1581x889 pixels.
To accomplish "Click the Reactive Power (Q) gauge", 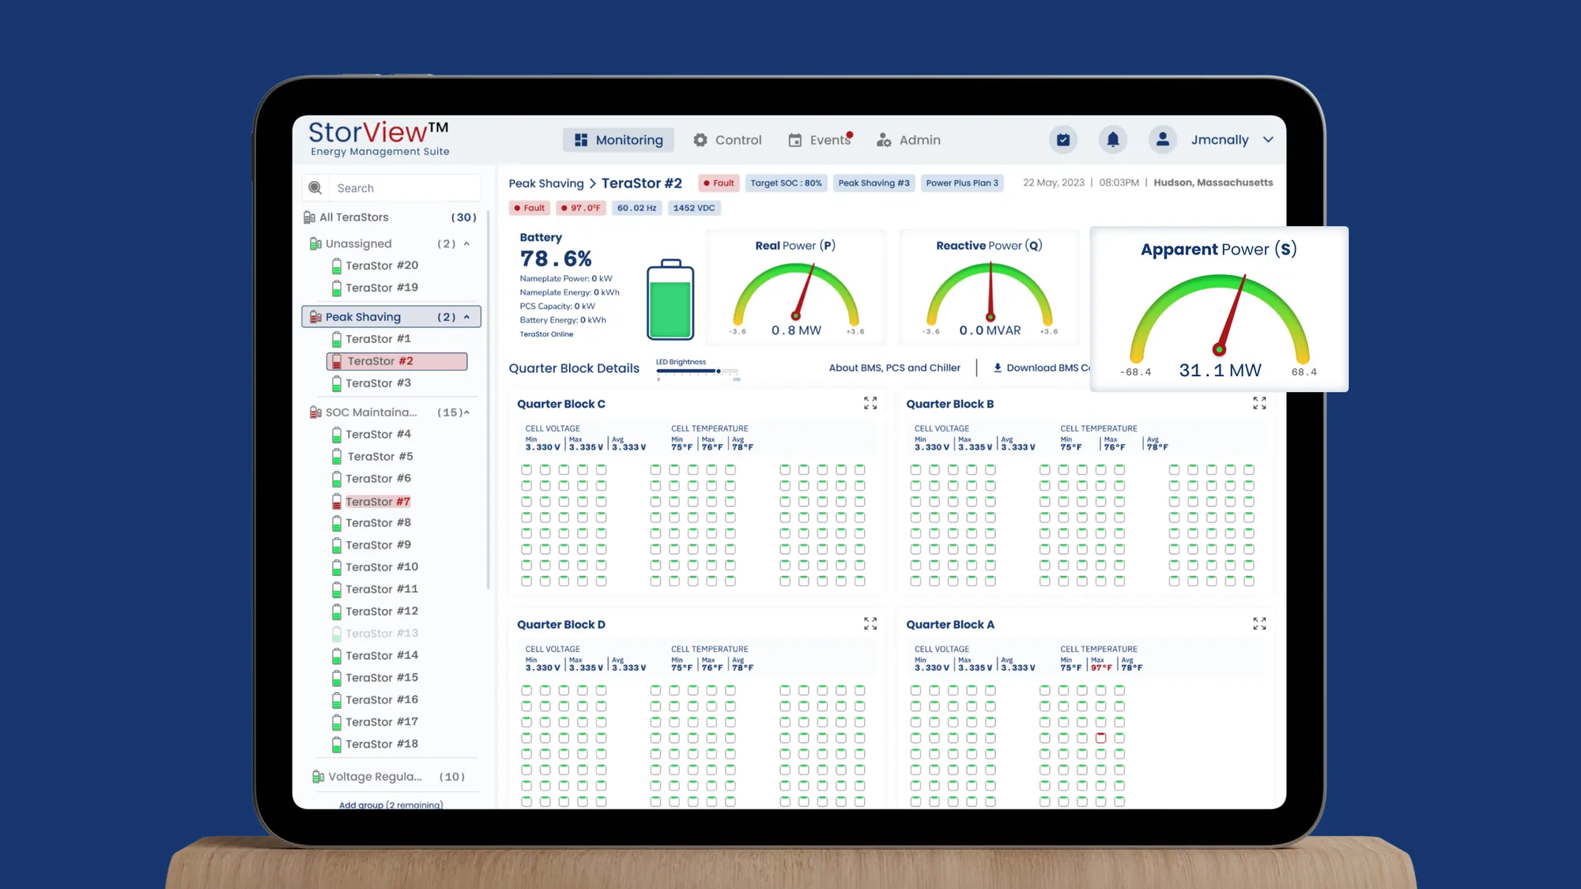I will tap(990, 288).
